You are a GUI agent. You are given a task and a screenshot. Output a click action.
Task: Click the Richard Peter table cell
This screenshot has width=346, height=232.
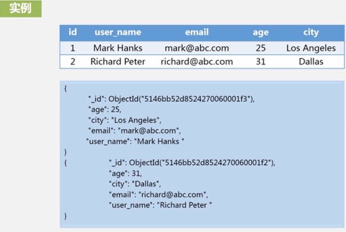118,62
